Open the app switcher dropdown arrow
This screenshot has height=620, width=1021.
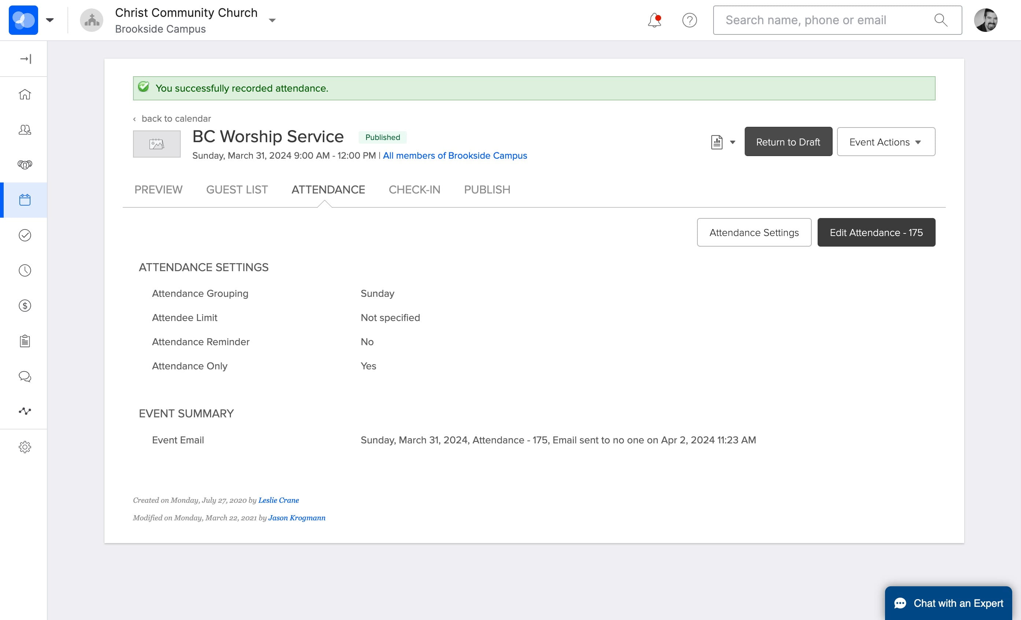click(x=50, y=20)
